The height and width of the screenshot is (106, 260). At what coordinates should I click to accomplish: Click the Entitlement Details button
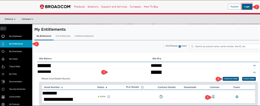click(231, 79)
